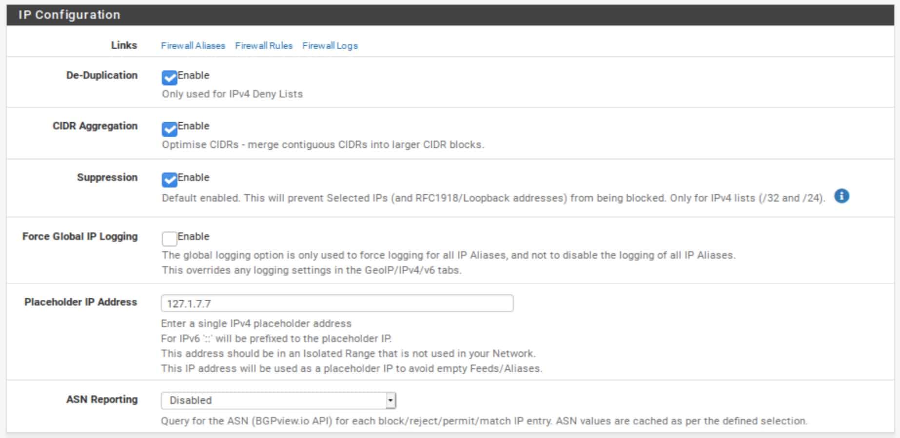This screenshot has width=900, height=438.
Task: Click the Suppression row label
Action: (x=107, y=177)
